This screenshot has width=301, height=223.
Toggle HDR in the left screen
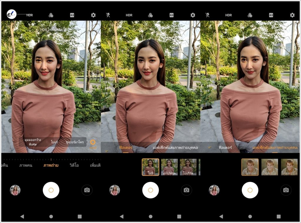coord(30,15)
